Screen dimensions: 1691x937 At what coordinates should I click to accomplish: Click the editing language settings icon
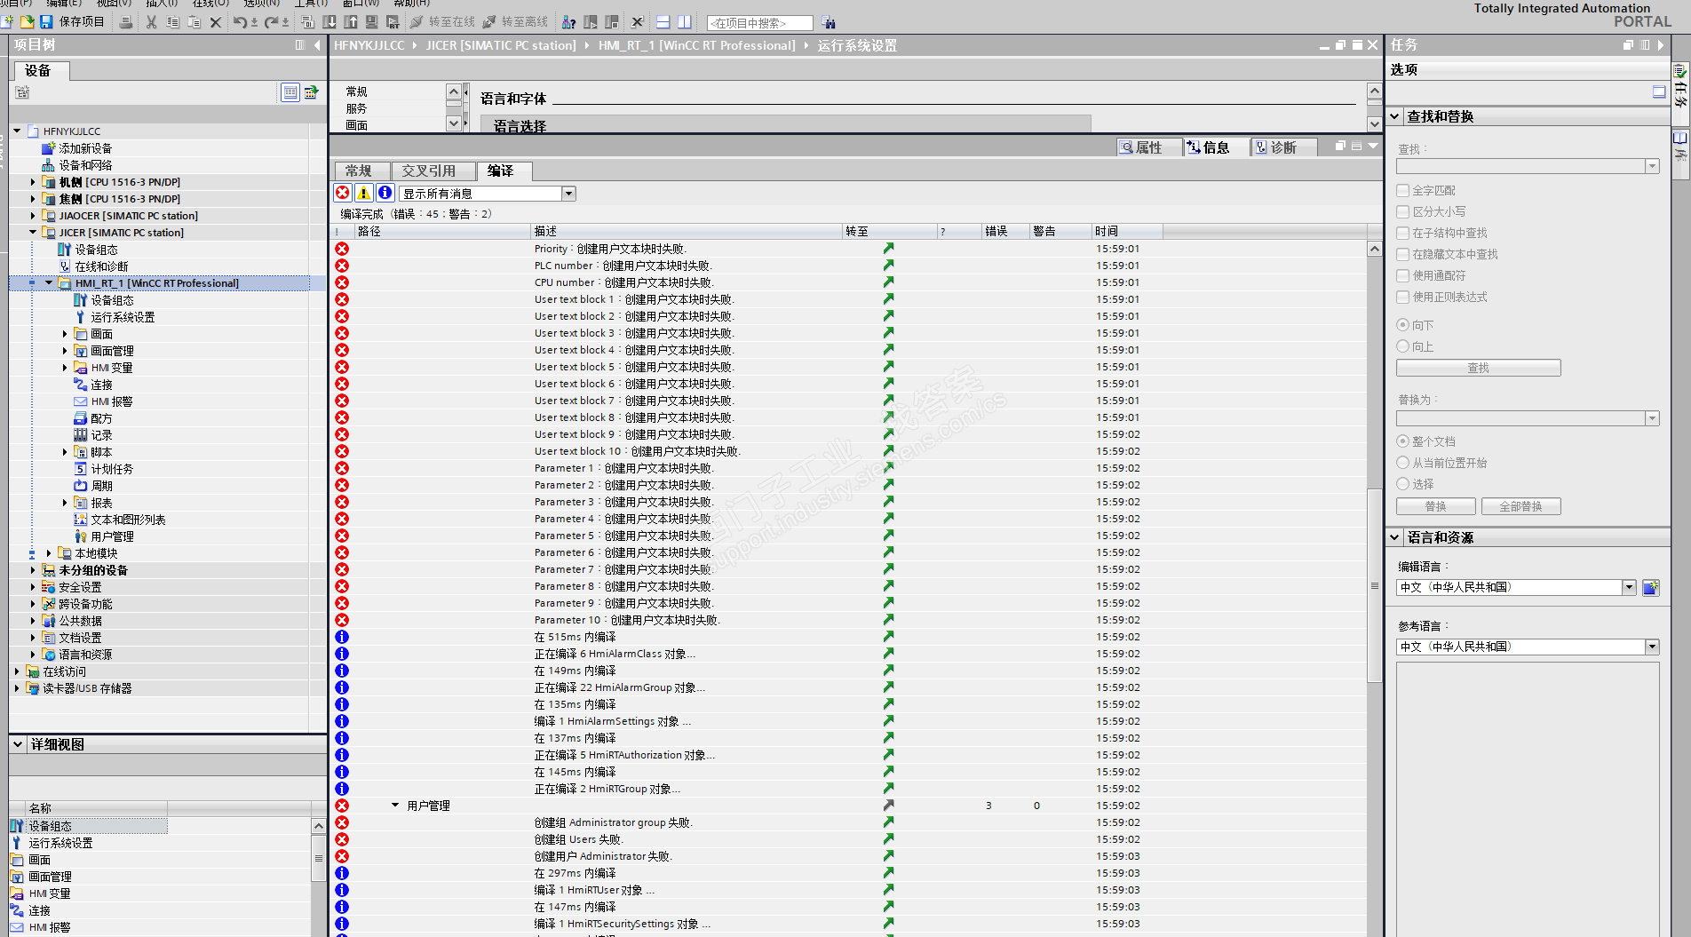click(1651, 587)
